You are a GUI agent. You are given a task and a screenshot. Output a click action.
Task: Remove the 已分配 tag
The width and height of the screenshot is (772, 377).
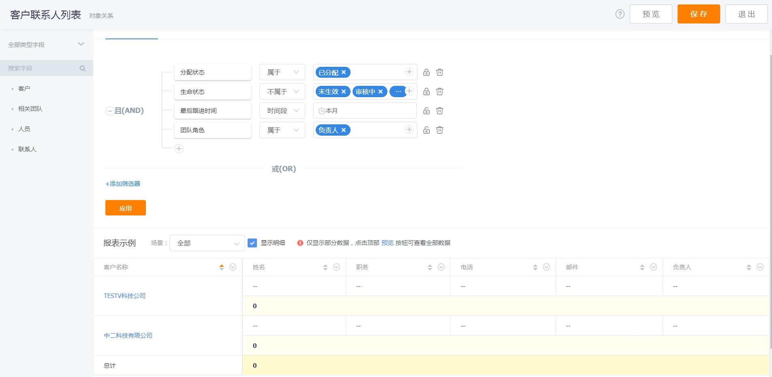click(x=344, y=72)
